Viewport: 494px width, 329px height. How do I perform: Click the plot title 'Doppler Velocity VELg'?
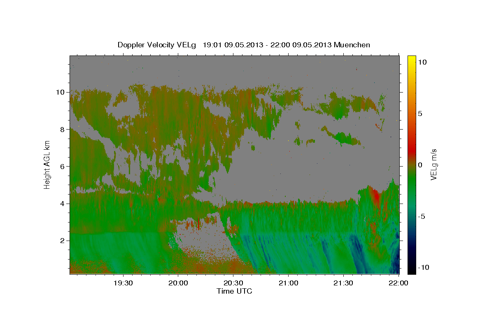pyautogui.click(x=157, y=45)
